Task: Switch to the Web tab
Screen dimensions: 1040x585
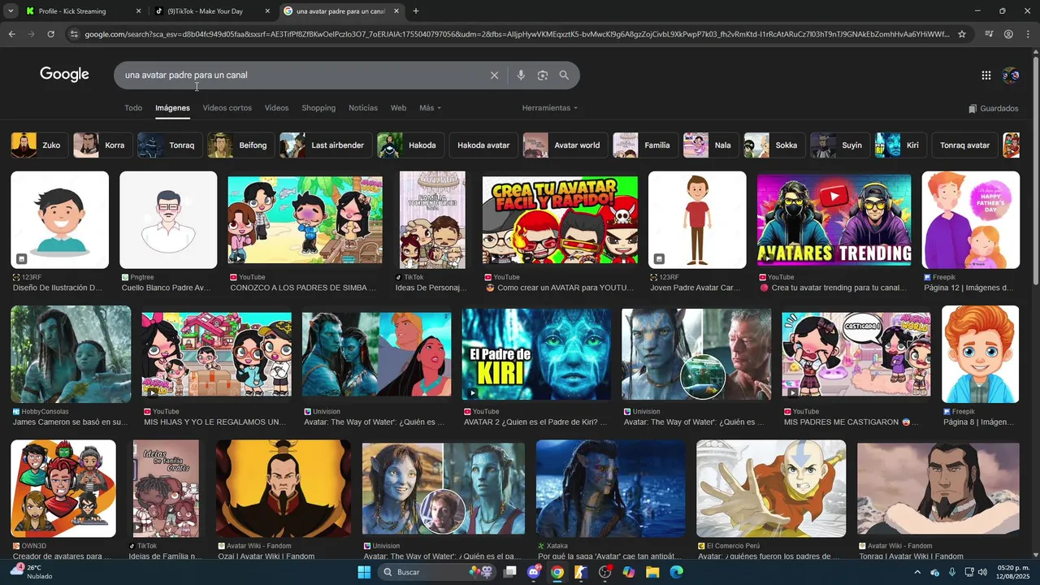Action: click(x=398, y=108)
